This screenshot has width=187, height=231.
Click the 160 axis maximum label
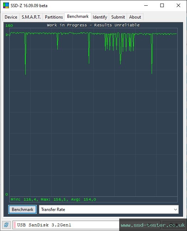9,25
